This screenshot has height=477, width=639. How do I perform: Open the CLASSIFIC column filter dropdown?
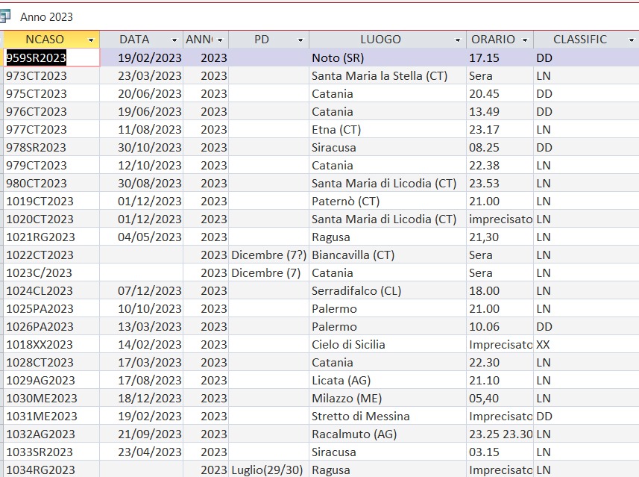632,40
